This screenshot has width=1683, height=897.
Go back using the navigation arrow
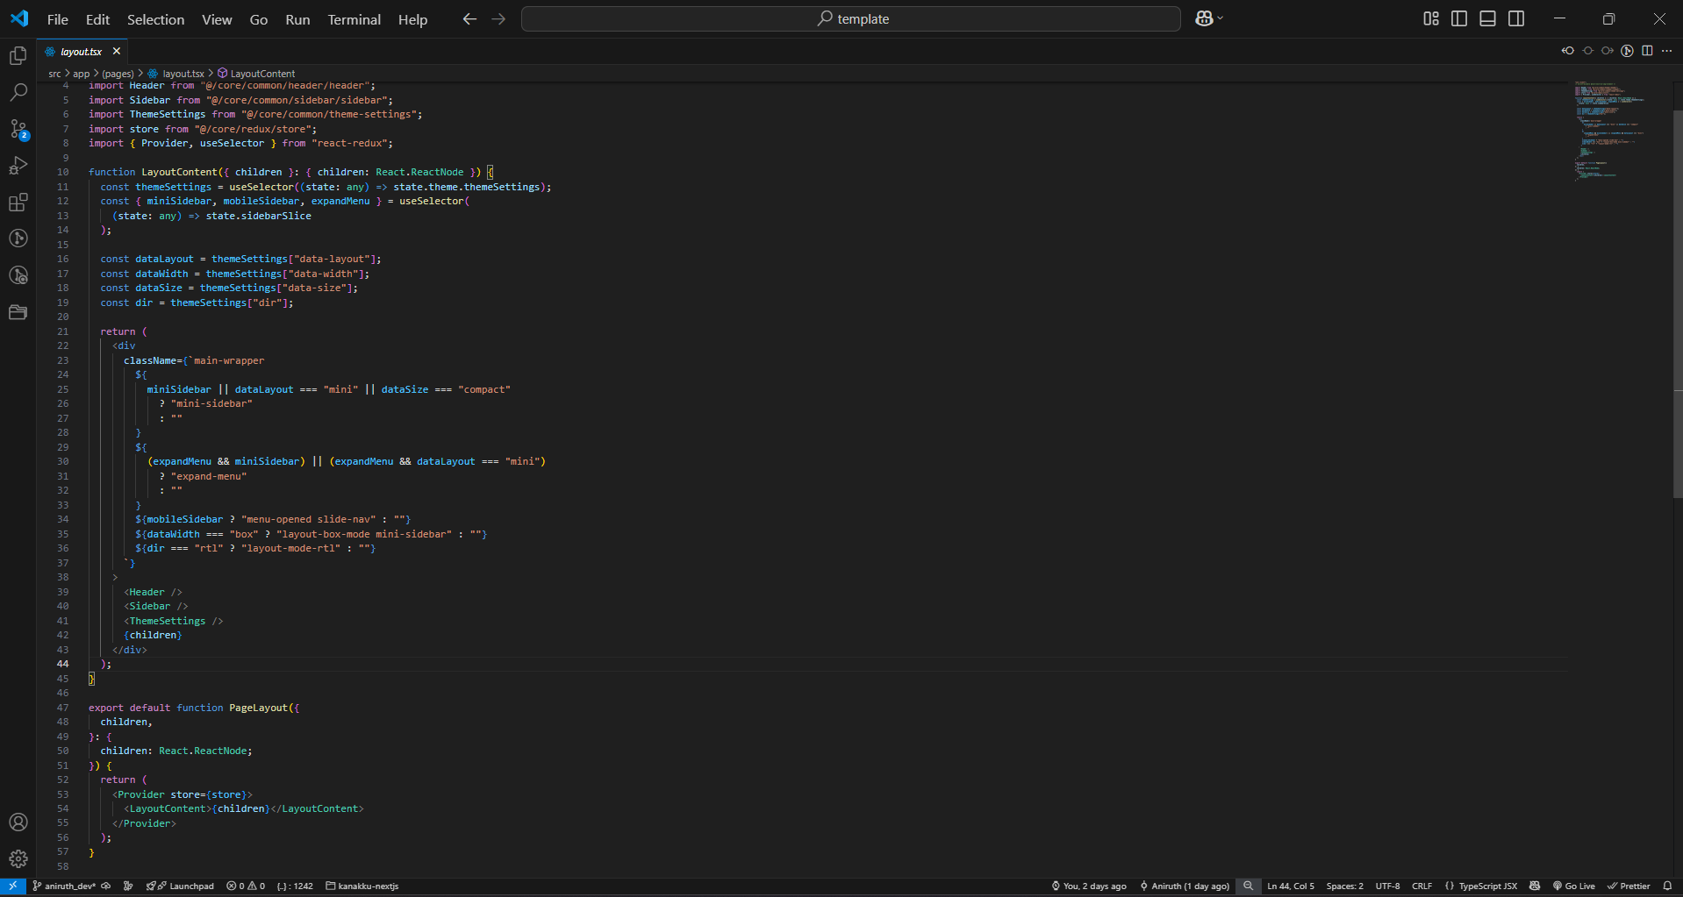[469, 18]
